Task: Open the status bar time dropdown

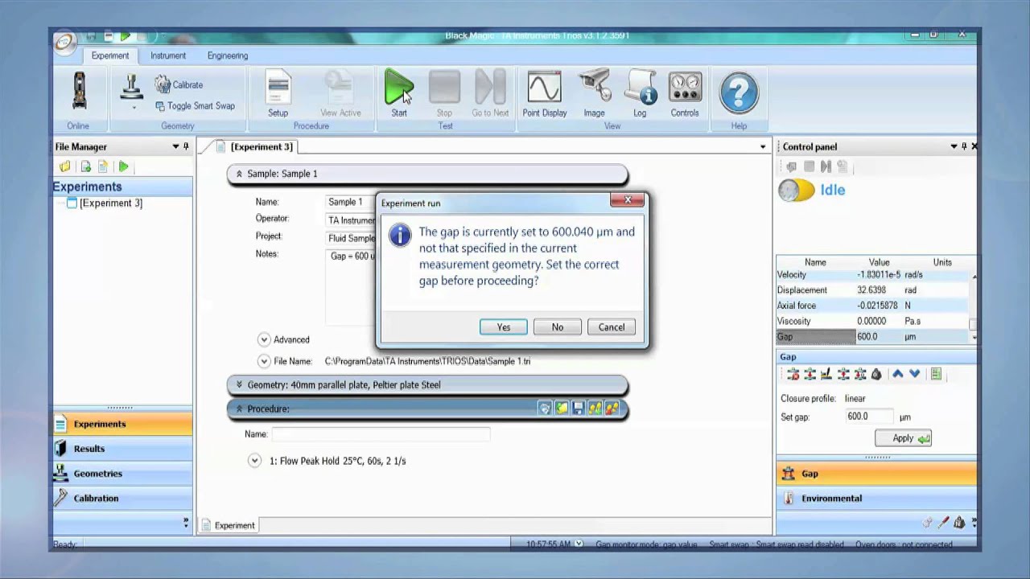Action: tap(579, 544)
